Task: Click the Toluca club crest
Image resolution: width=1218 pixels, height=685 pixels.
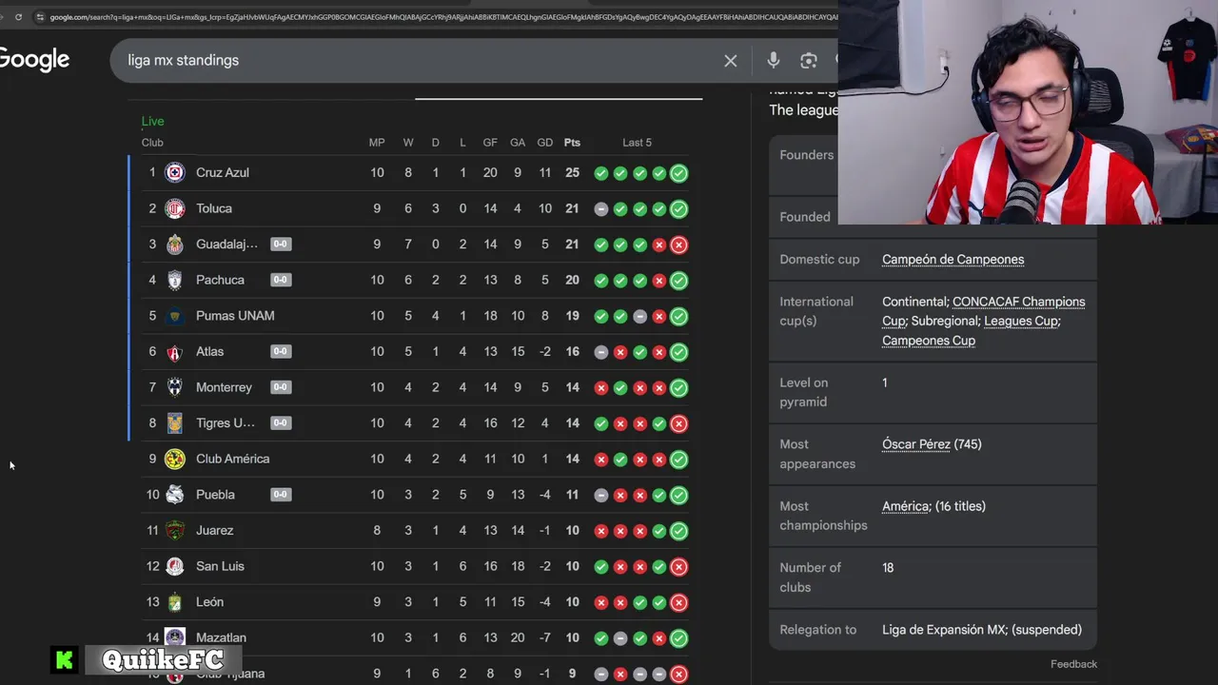Action: (x=174, y=208)
